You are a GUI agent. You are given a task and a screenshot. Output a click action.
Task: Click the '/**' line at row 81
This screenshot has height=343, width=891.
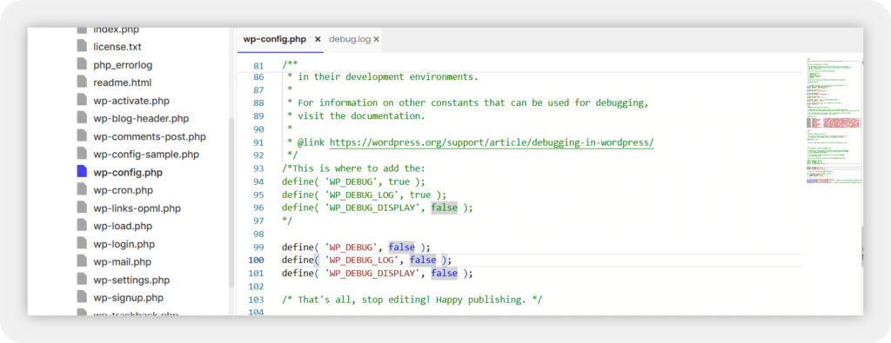pos(290,64)
